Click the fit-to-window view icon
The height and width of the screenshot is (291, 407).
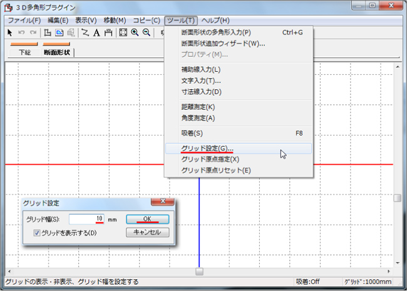[123, 32]
